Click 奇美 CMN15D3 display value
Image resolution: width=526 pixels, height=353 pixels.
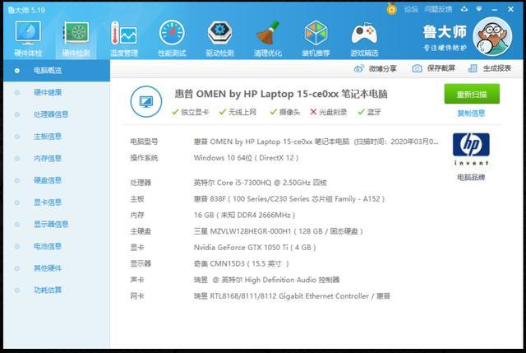tap(241, 263)
